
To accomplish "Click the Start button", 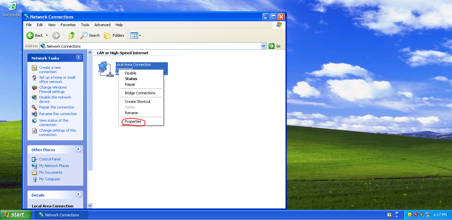I will click(x=15, y=215).
